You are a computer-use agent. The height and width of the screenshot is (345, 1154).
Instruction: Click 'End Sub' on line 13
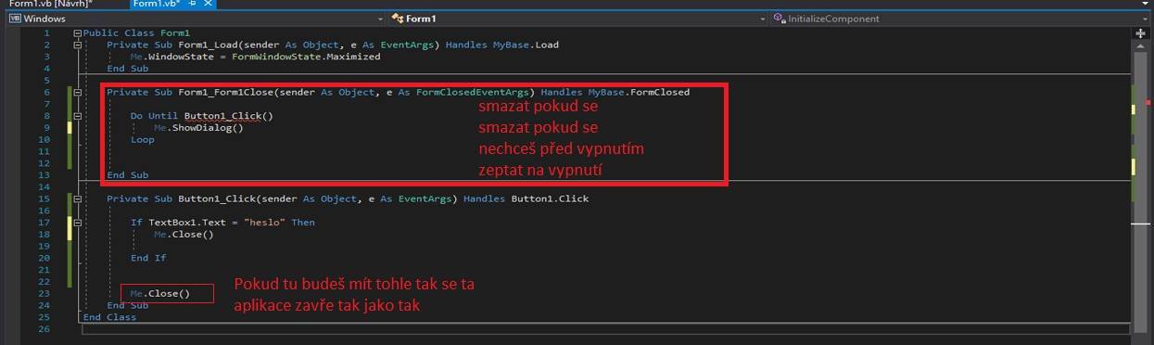click(127, 175)
